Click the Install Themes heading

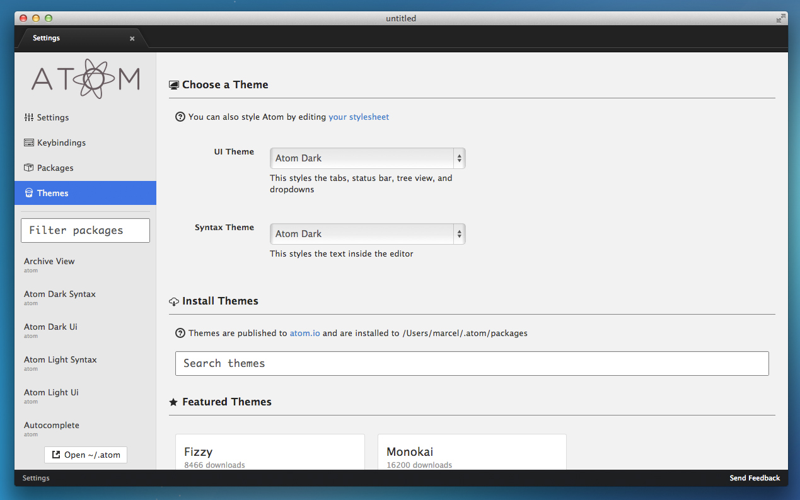pos(220,301)
